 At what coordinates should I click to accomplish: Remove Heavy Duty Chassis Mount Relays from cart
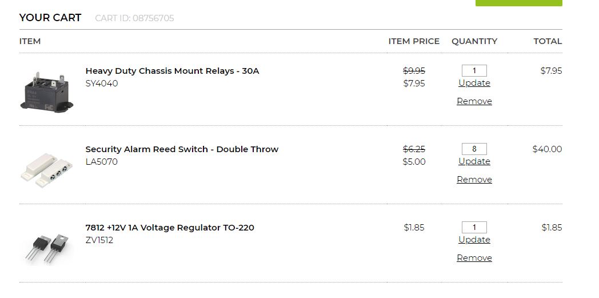tap(474, 101)
